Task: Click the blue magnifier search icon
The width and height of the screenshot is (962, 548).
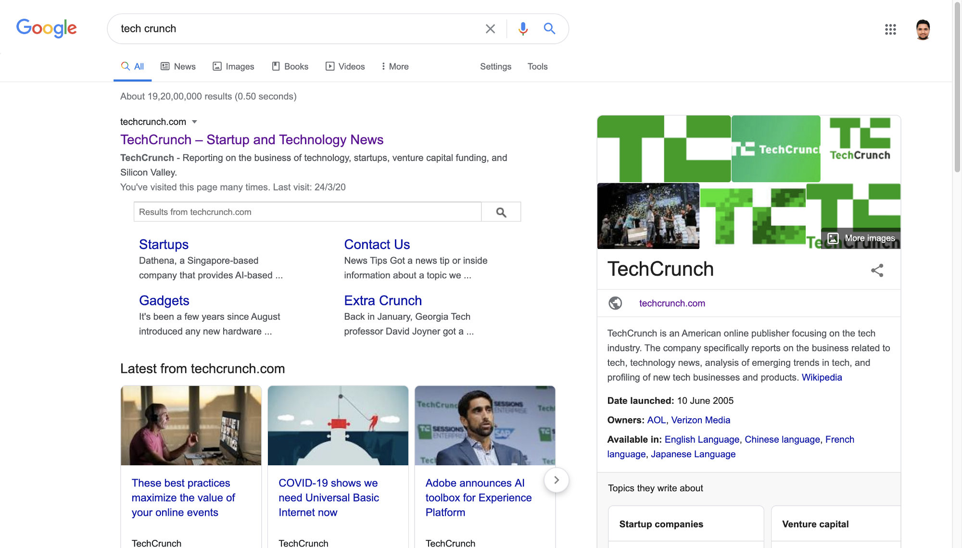Action: (x=549, y=29)
